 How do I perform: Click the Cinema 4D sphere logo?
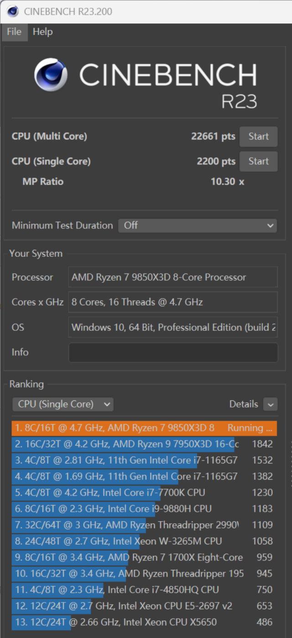tap(51, 75)
